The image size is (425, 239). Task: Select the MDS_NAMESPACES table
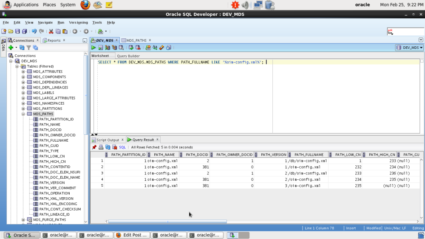pos(49,103)
